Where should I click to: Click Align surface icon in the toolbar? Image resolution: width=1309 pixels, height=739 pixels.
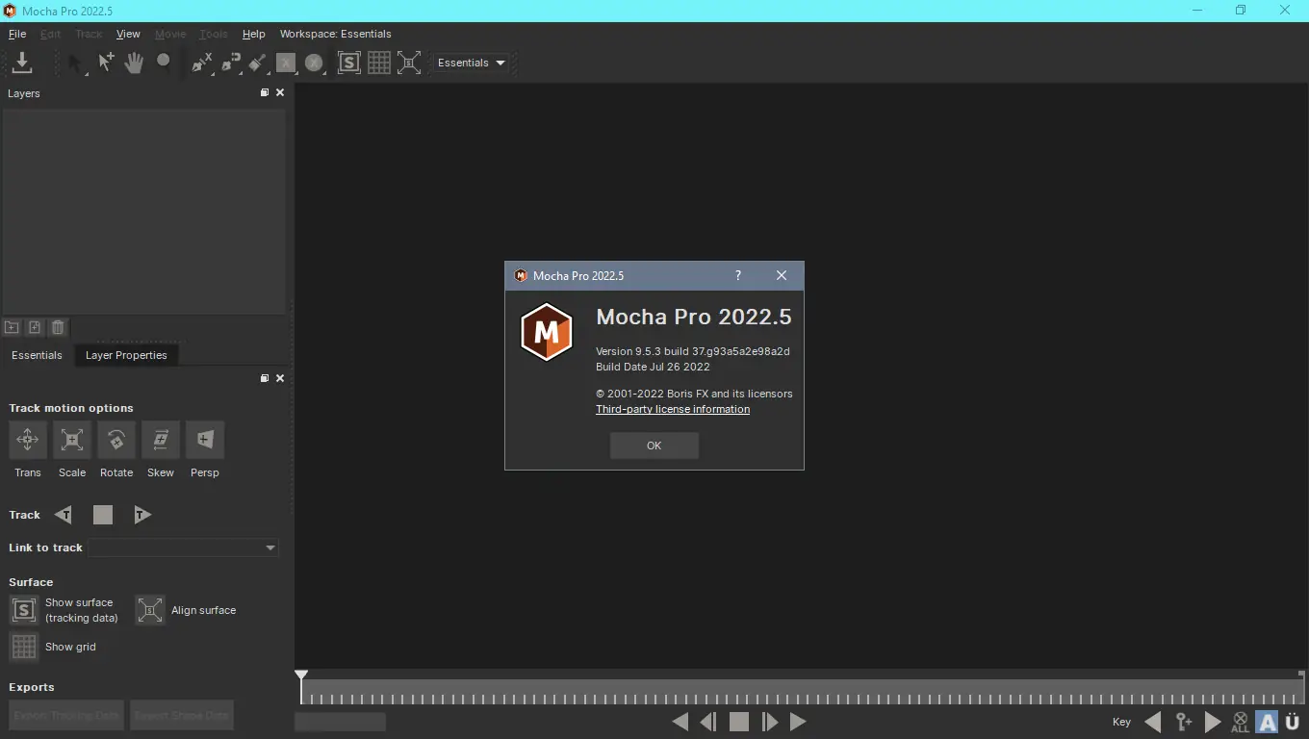[x=409, y=63]
